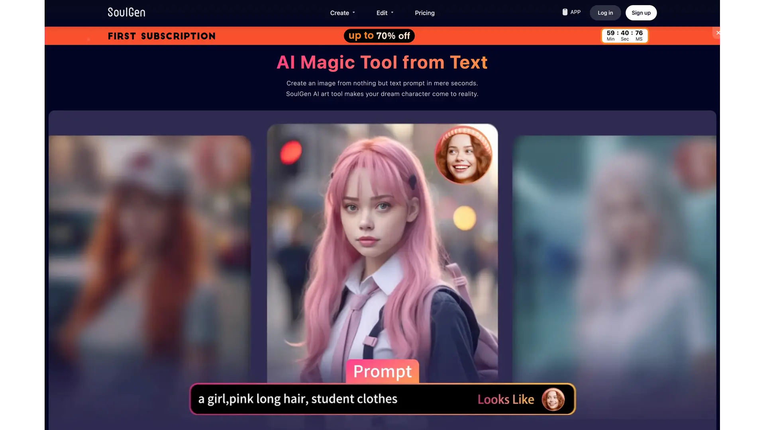Click the FIRST SUBSCRIPTION banner text

[x=162, y=36]
